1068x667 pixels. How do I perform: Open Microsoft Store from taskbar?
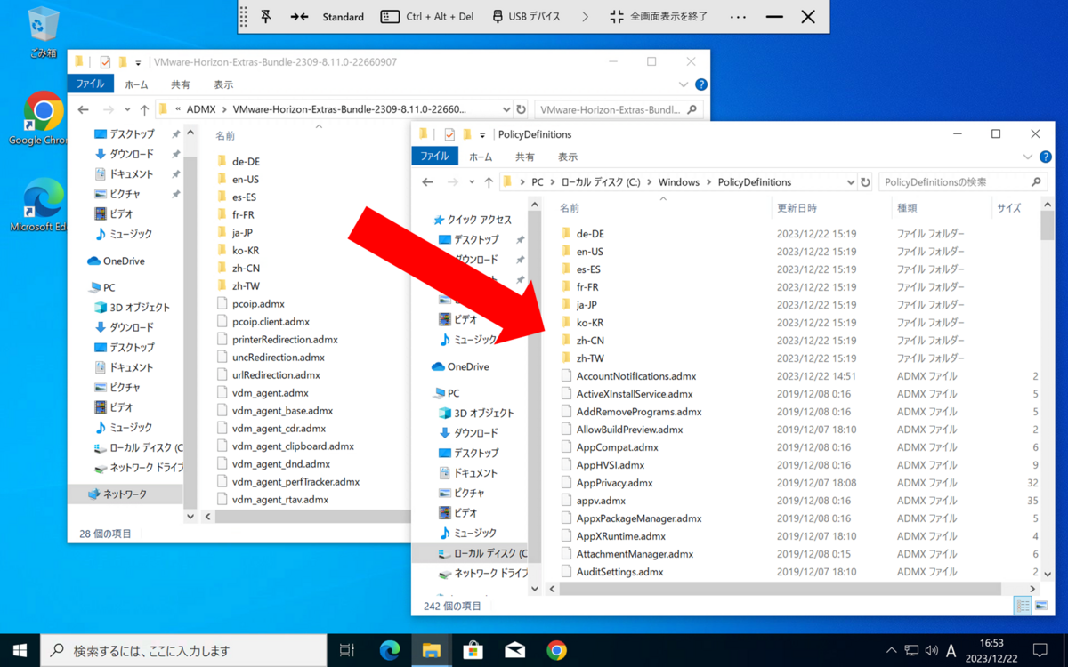[473, 650]
